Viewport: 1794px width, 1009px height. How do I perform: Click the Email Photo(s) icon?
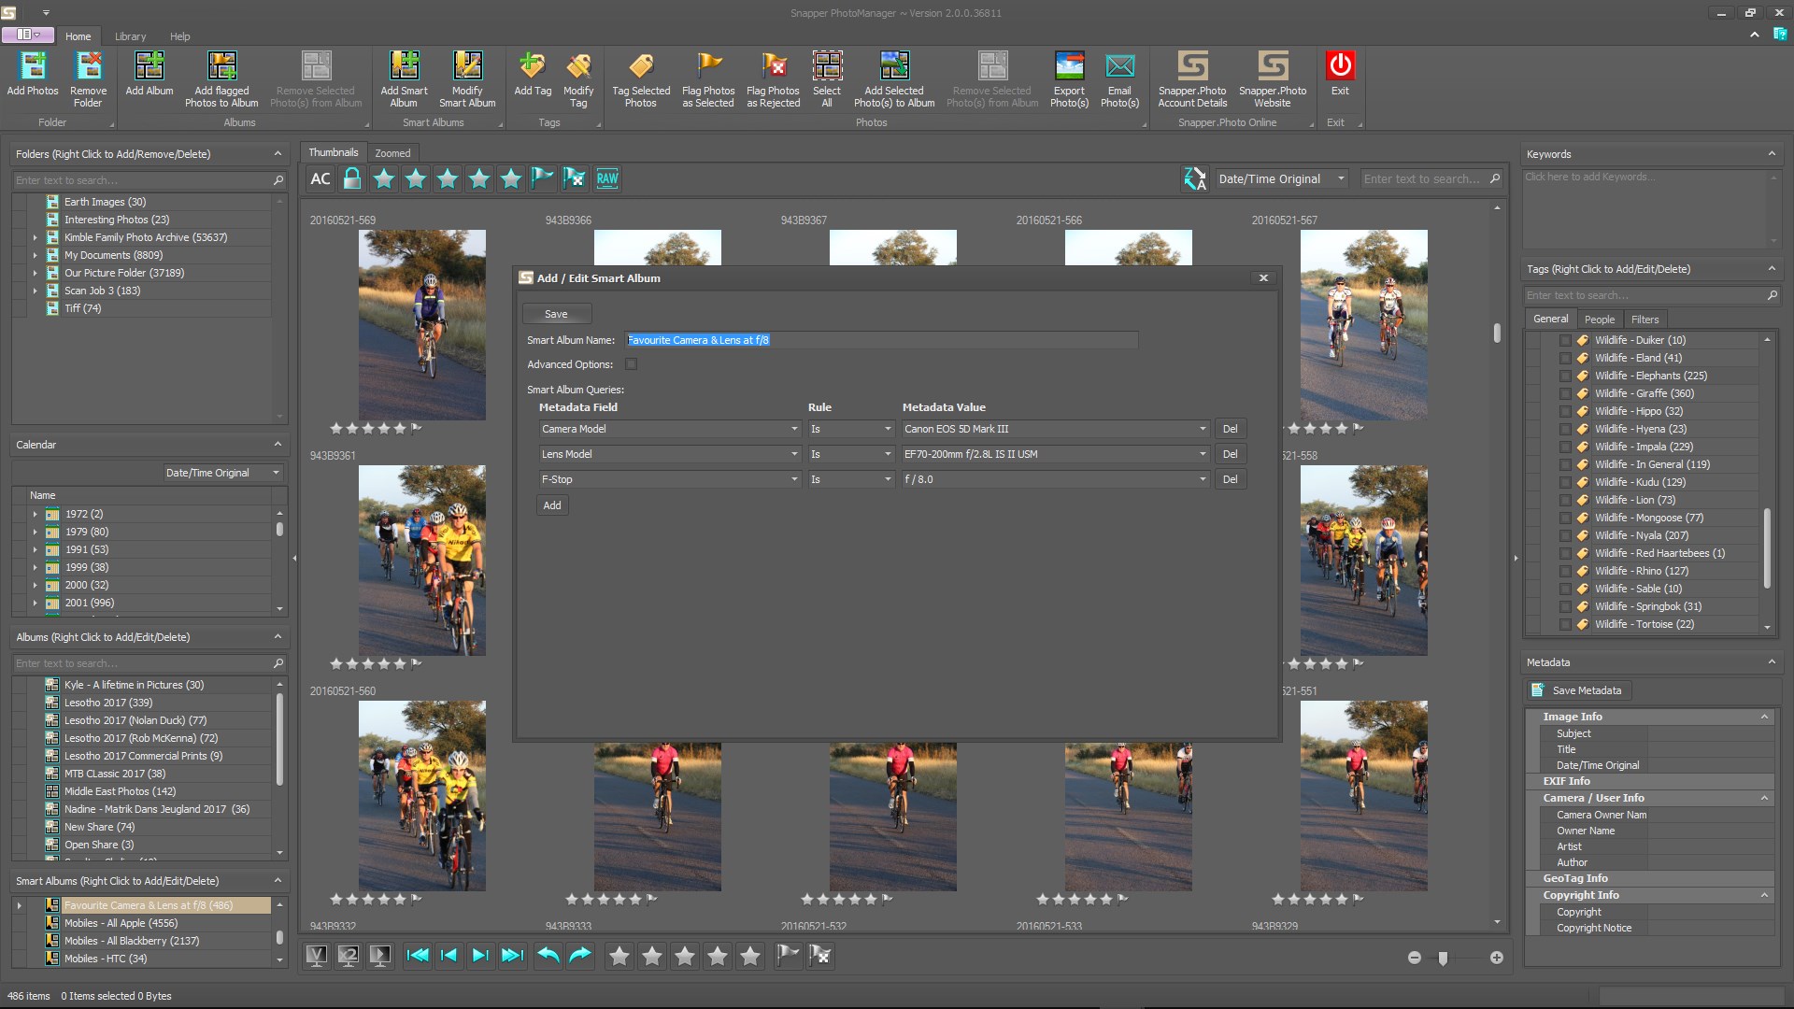click(1119, 66)
